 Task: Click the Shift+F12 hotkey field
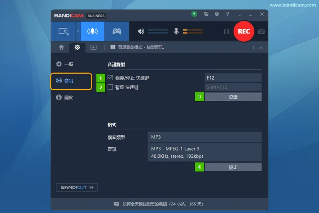pyautogui.click(x=233, y=87)
